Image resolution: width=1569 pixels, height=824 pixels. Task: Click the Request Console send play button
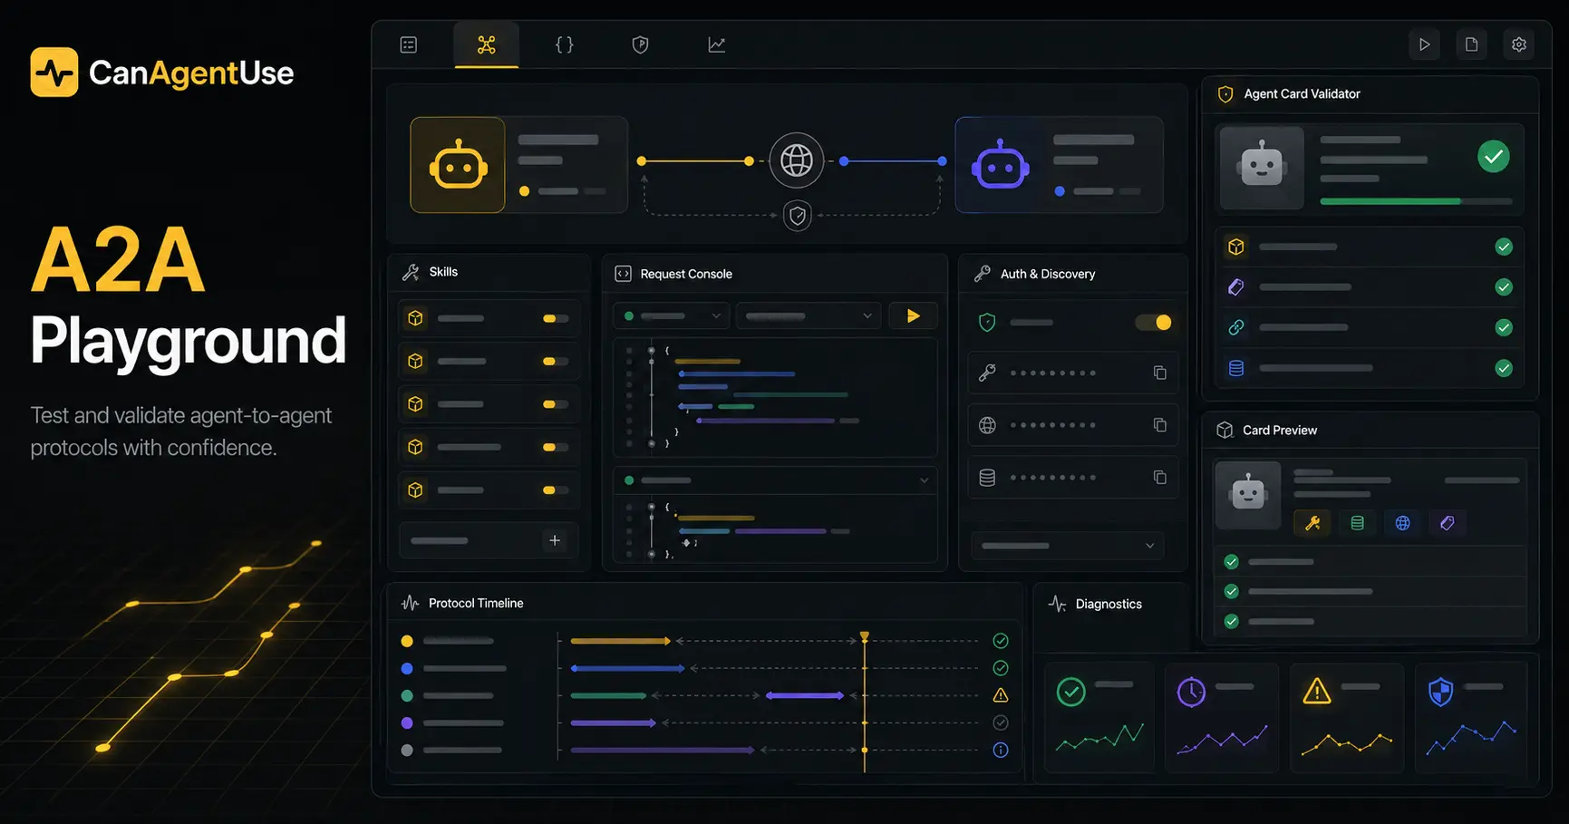(x=913, y=316)
